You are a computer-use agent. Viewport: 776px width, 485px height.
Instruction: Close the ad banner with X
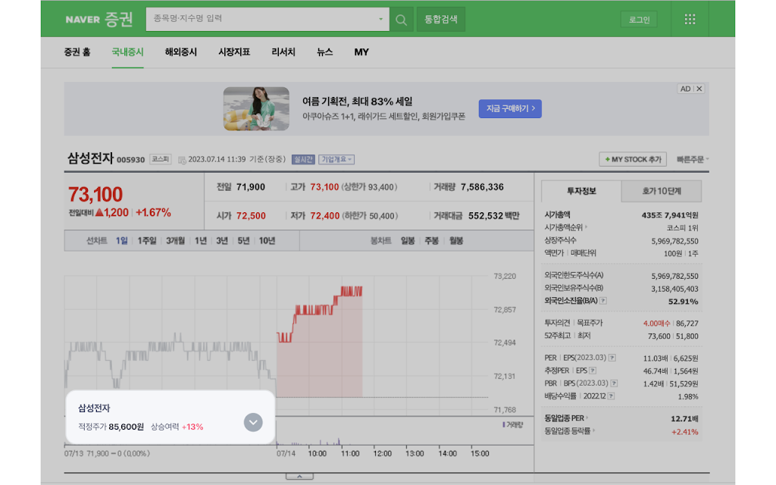699,89
